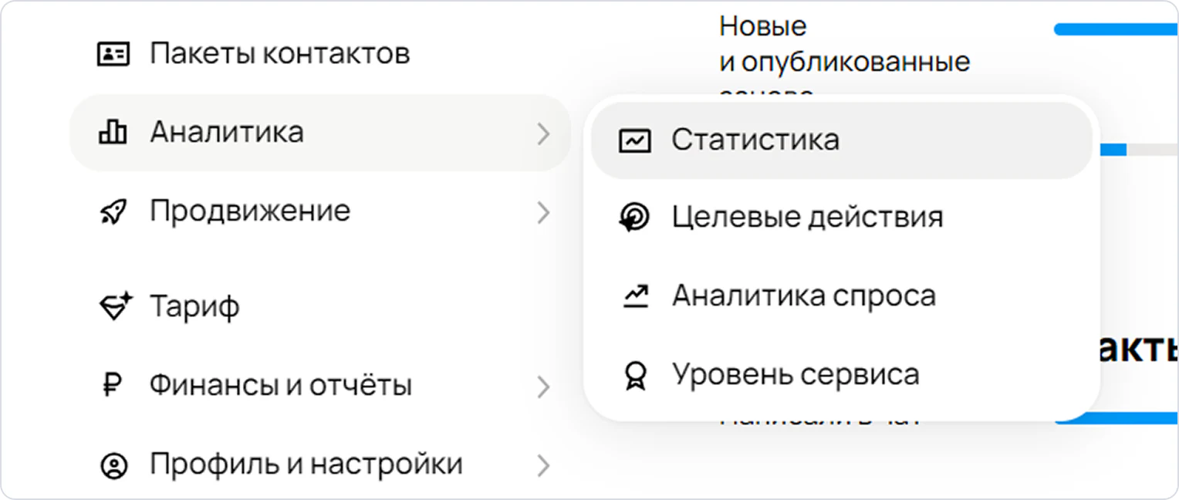The height and width of the screenshot is (500, 1179).
Task: Click the rocket icon beside Продвижение
Action: pyautogui.click(x=113, y=211)
